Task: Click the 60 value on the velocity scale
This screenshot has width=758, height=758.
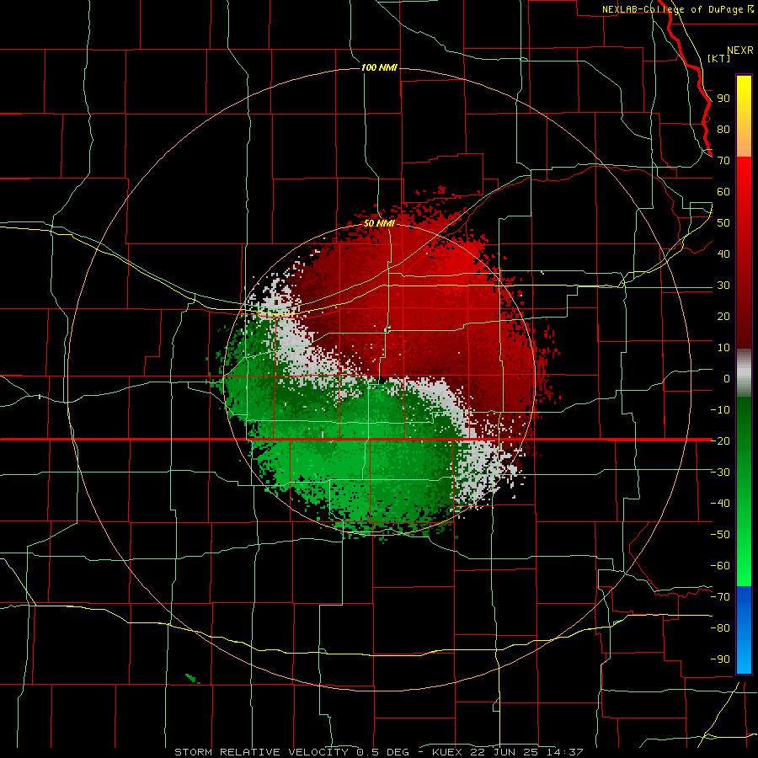Action: (723, 192)
